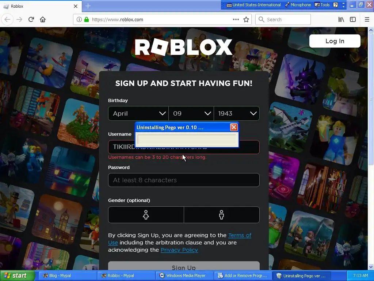
Task: Switch to Windows Media Player taskbar item
Action: [x=184, y=276]
